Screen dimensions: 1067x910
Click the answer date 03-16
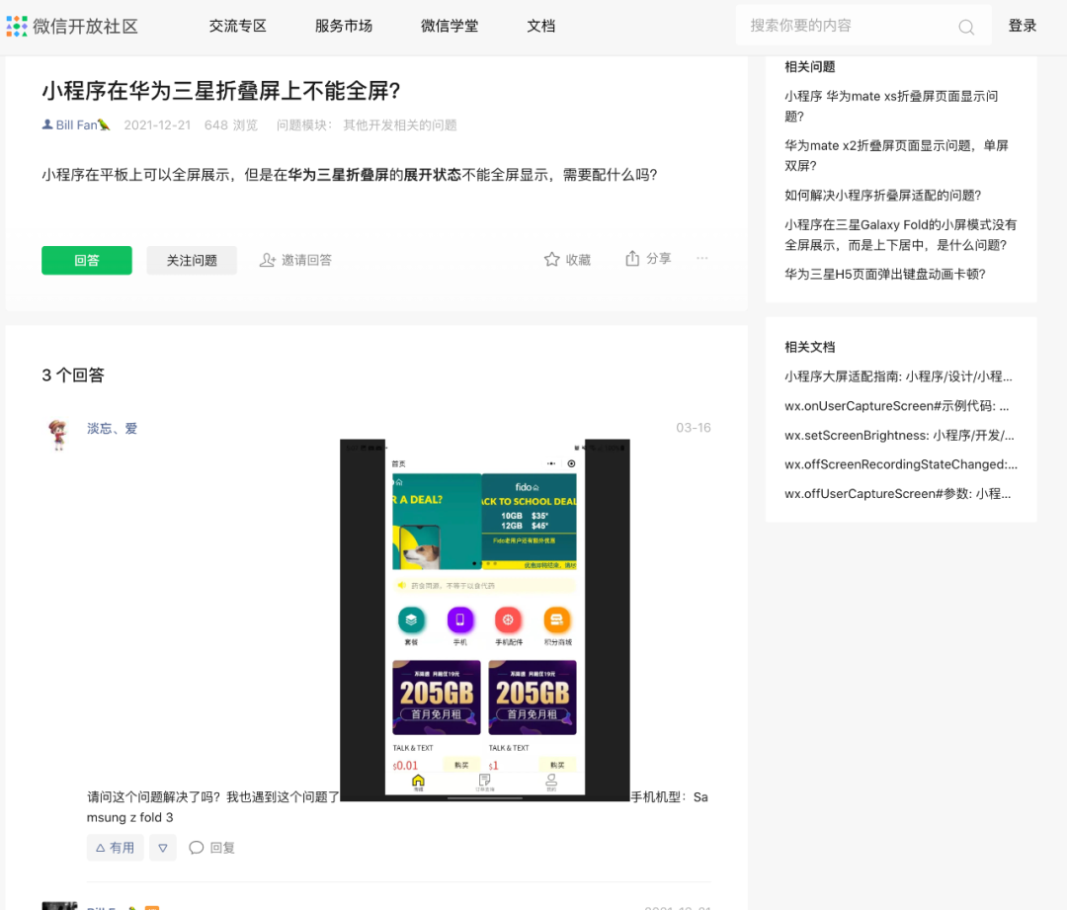[694, 428]
